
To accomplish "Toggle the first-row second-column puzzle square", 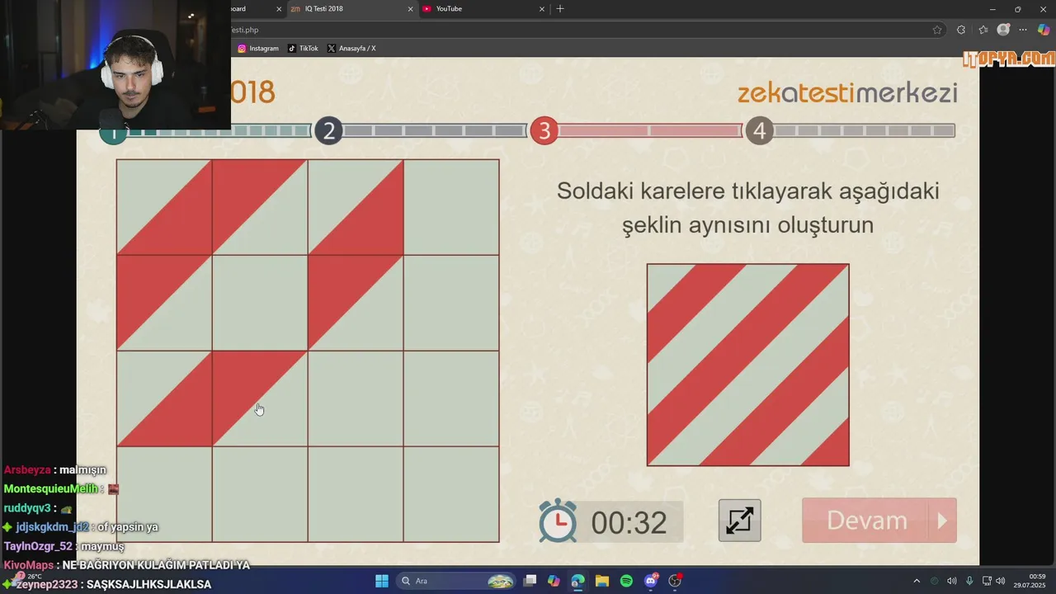I will point(260,207).
